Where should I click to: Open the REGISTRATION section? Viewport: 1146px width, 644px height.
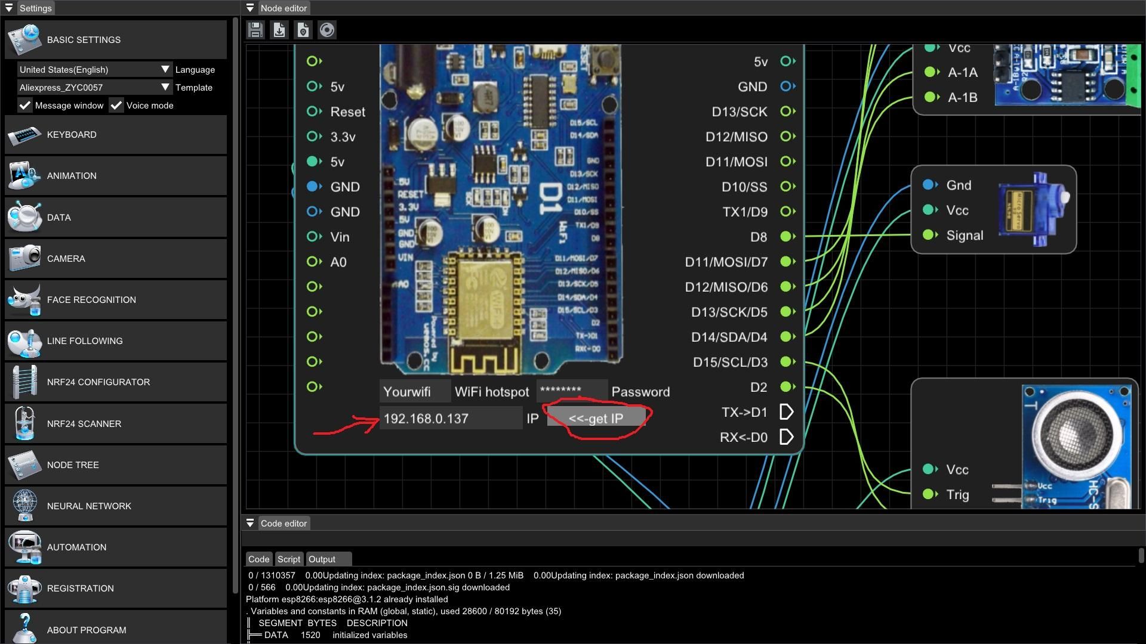click(116, 588)
